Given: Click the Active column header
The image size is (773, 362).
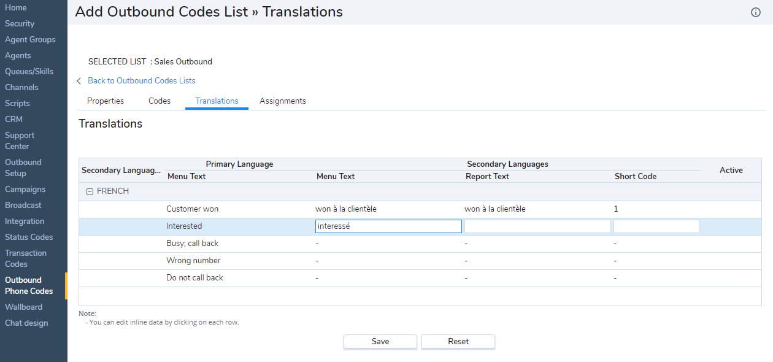Looking at the screenshot, I should (x=731, y=171).
